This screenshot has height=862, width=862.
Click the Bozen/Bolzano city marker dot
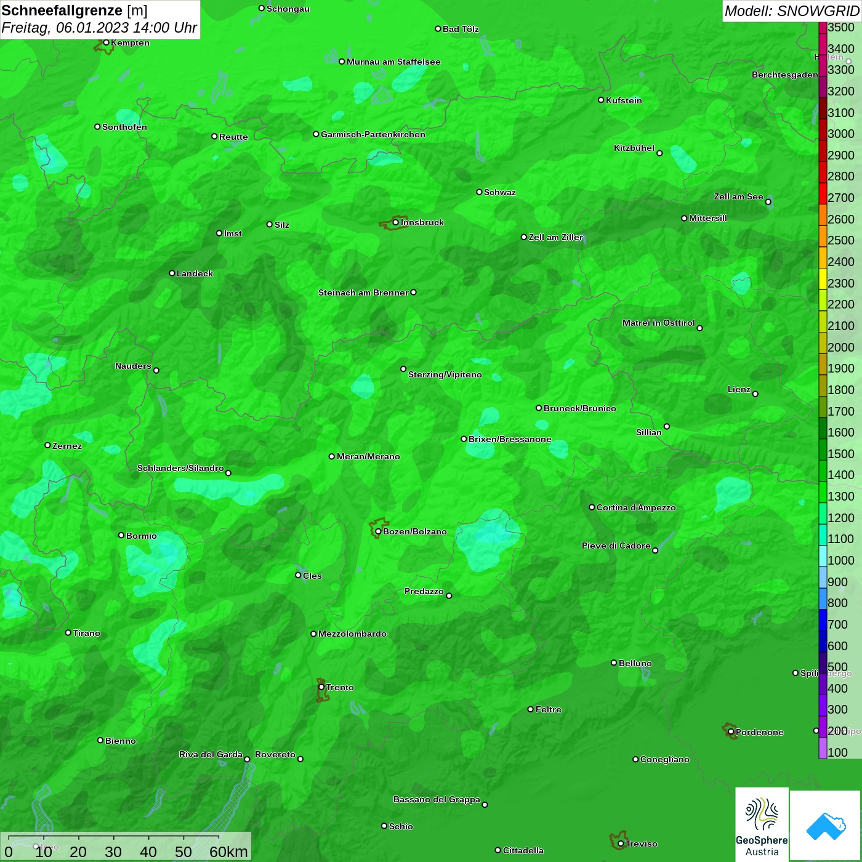click(378, 531)
